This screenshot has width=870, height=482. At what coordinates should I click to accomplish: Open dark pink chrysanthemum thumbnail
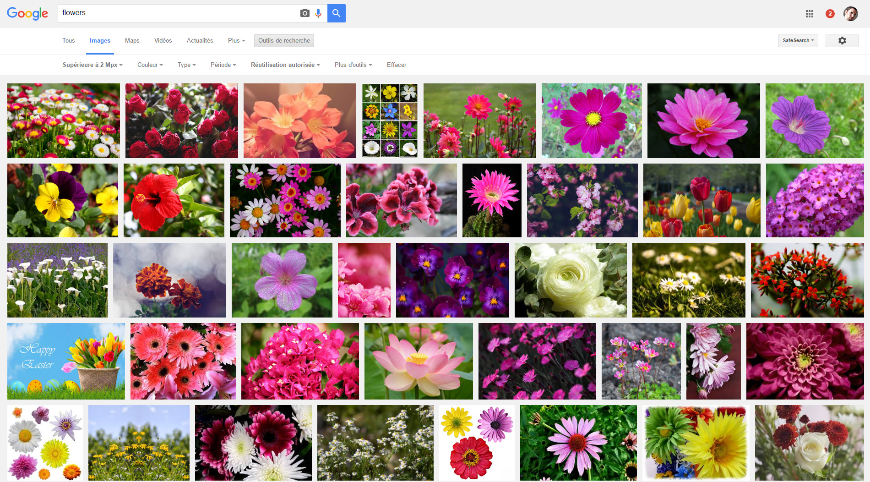click(x=805, y=361)
